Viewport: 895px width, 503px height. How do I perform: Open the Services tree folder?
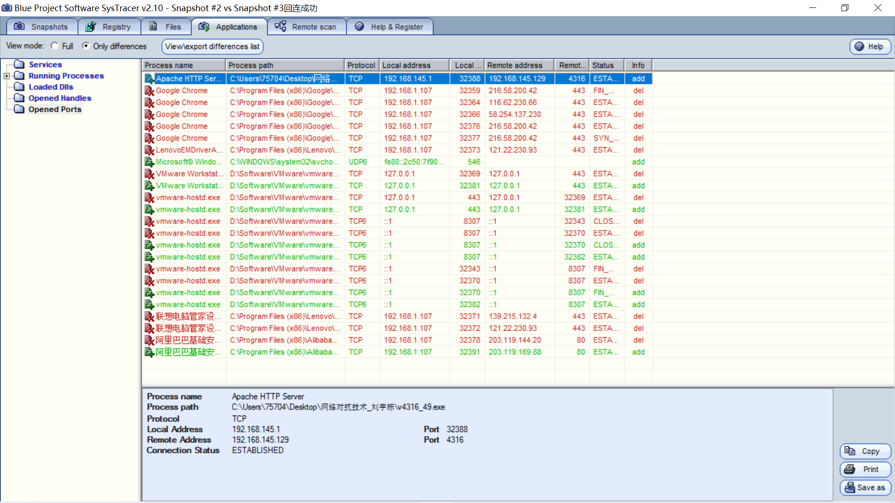point(45,65)
